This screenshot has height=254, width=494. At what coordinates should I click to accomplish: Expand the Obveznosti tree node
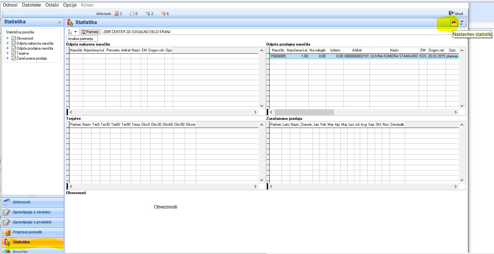(8, 38)
